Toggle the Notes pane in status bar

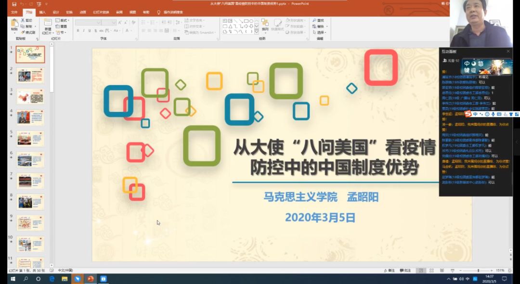pos(389,271)
